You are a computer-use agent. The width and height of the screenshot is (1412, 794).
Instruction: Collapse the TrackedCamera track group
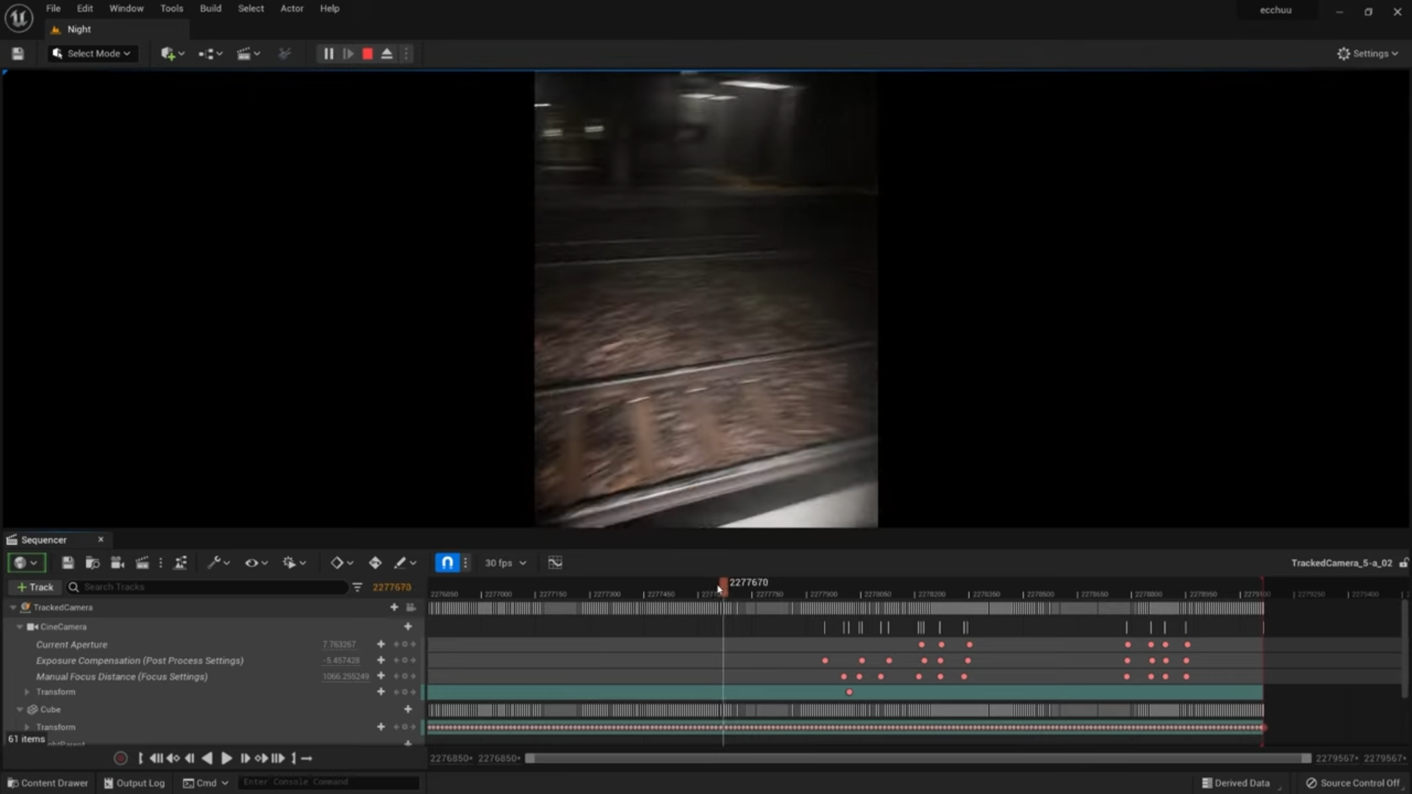(13, 607)
